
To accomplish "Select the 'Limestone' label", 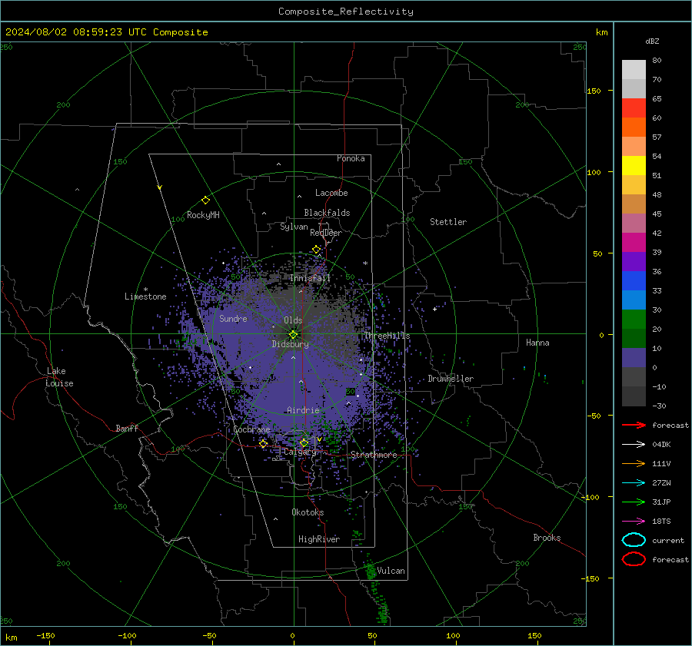I will [x=145, y=296].
